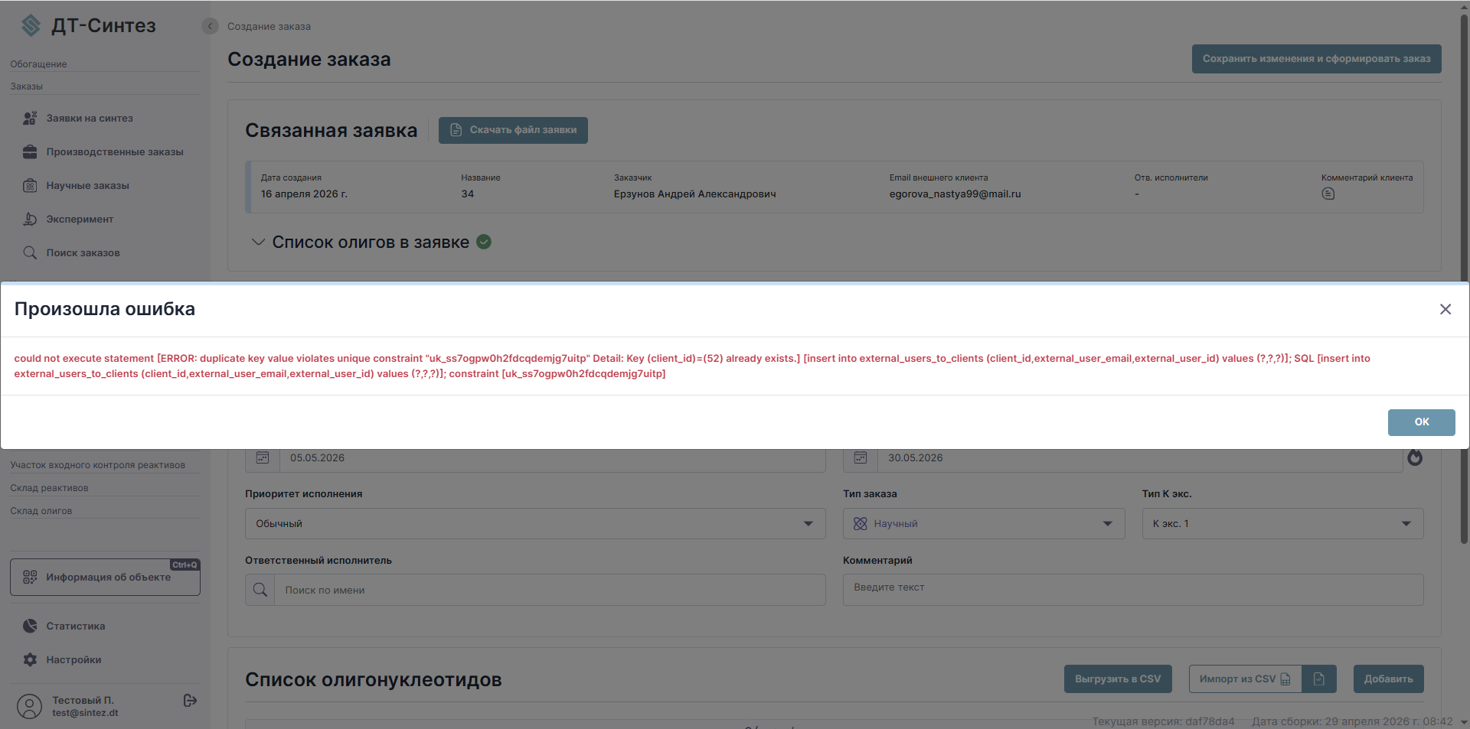Collapse sidebar with the chevron button

click(x=210, y=26)
